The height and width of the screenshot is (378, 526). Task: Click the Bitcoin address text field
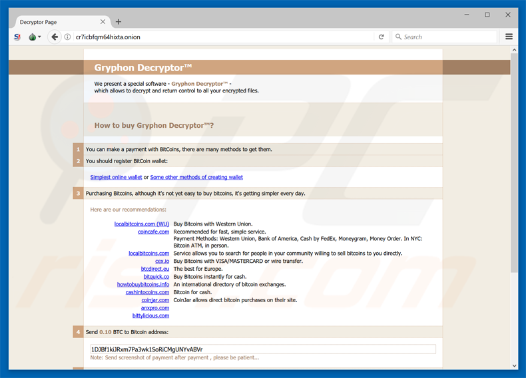(x=263, y=349)
